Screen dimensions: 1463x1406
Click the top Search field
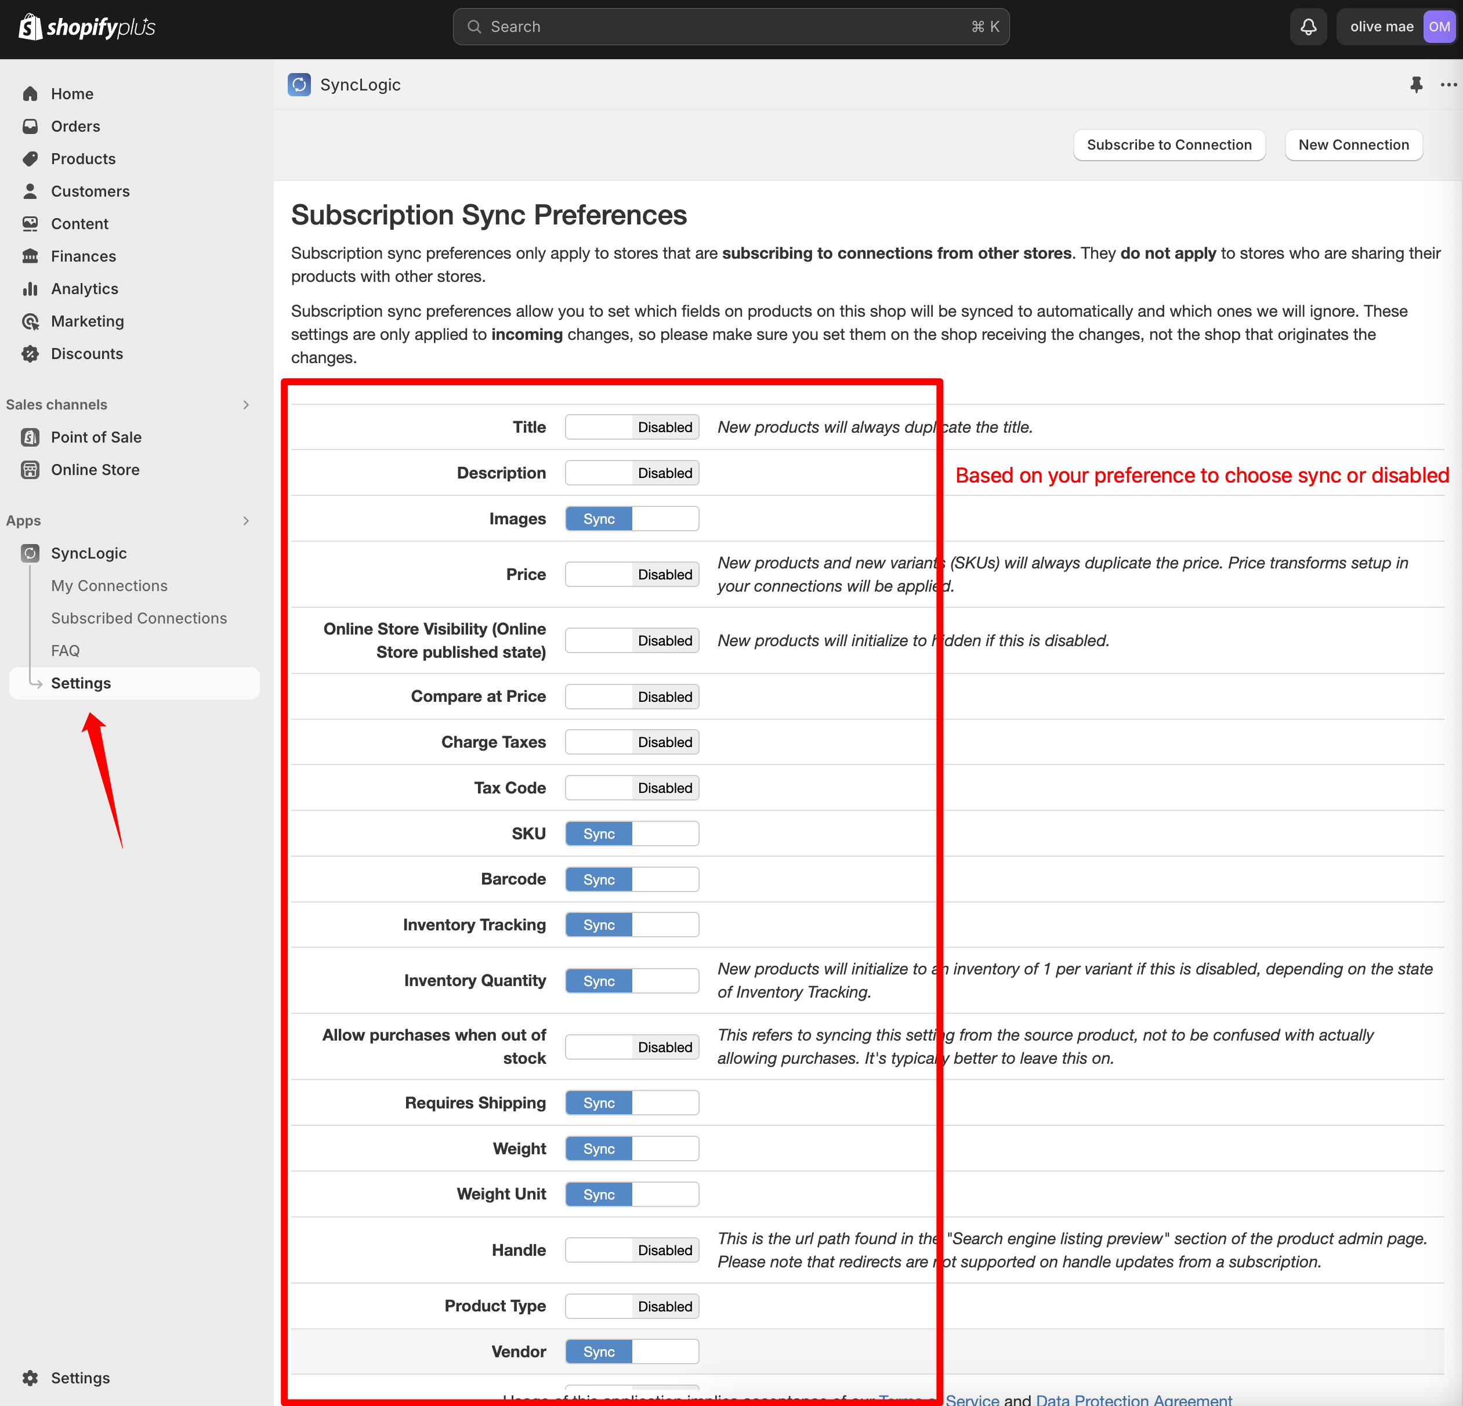731,27
